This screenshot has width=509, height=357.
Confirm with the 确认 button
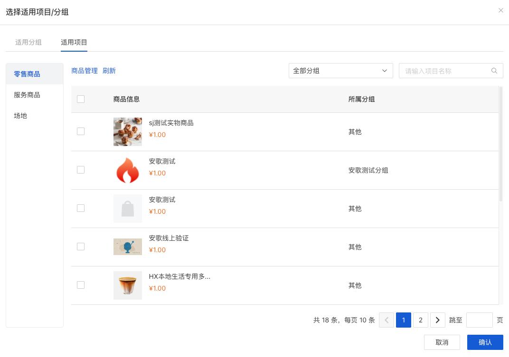tap(485, 342)
